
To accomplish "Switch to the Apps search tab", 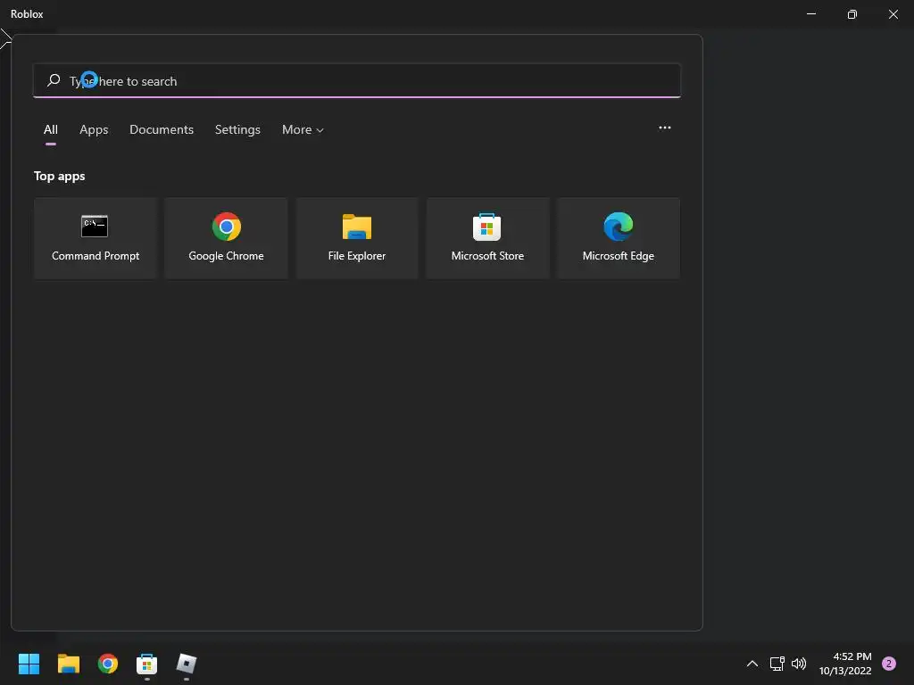I will [x=94, y=130].
